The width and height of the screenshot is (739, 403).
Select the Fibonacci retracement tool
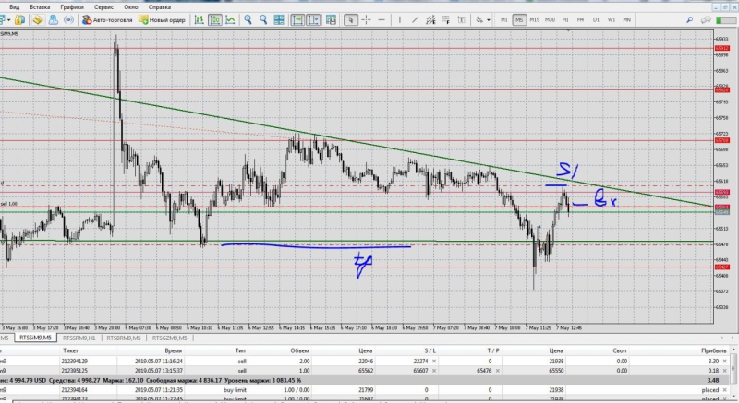445,19
